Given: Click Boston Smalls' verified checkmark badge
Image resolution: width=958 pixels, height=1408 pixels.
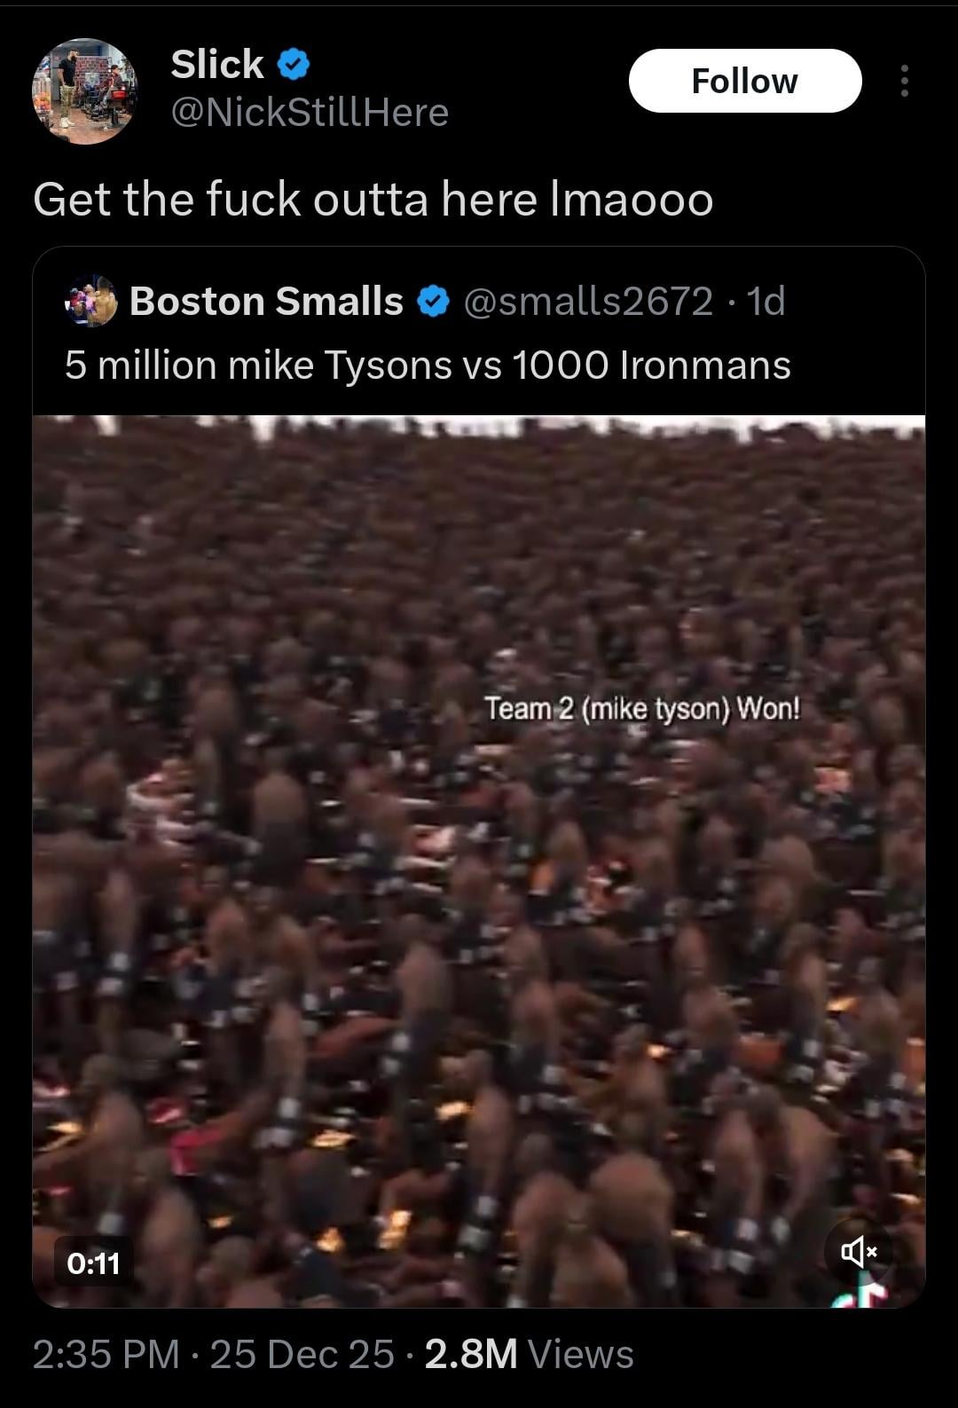Looking at the screenshot, I should point(433,302).
